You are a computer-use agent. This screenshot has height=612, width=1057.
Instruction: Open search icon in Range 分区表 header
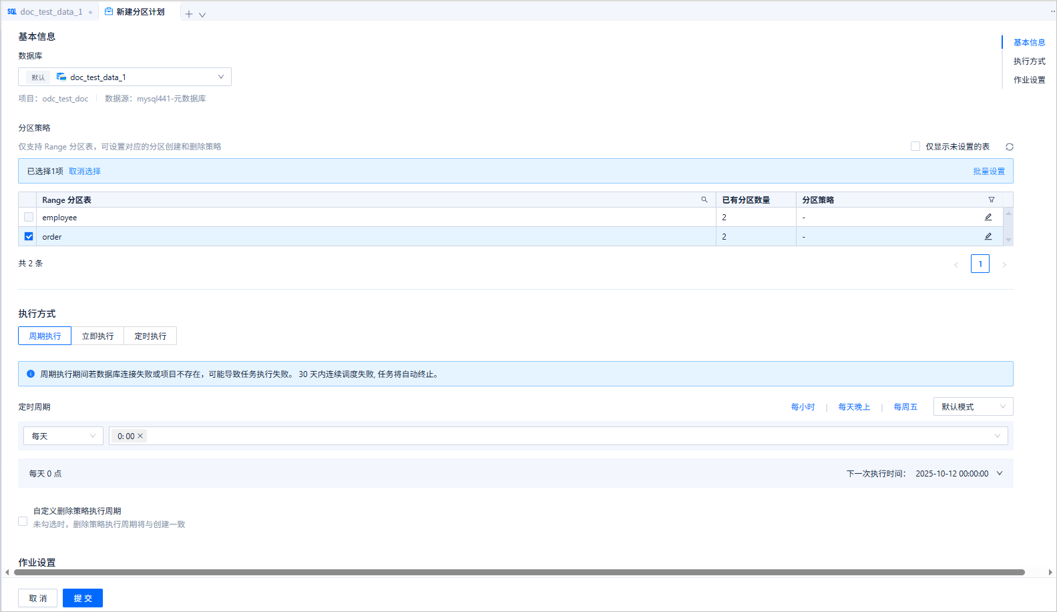click(x=704, y=200)
